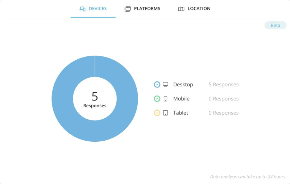Click the Mobile phone icon
The width and height of the screenshot is (290, 184).
click(x=165, y=99)
